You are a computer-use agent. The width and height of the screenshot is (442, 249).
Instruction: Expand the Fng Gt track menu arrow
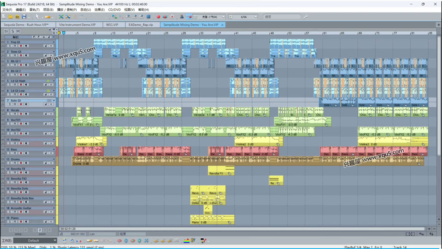coord(54,42)
